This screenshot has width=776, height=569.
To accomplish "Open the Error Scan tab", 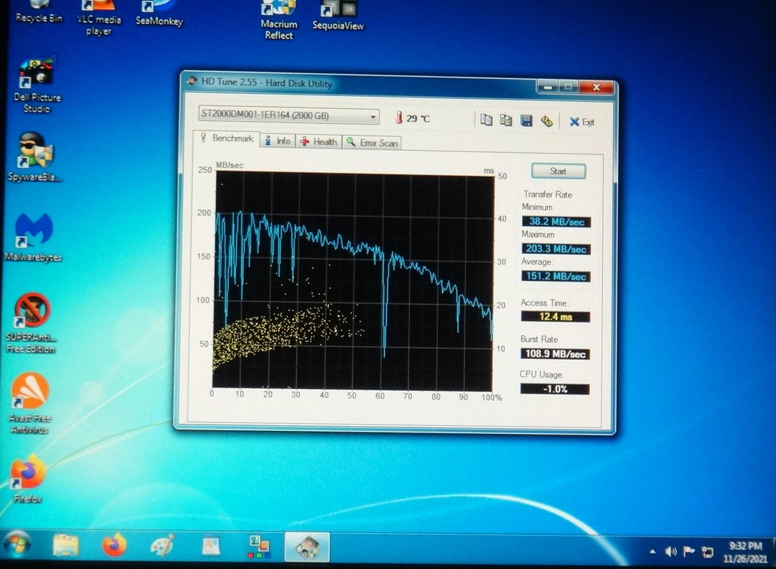I will pyautogui.click(x=372, y=142).
